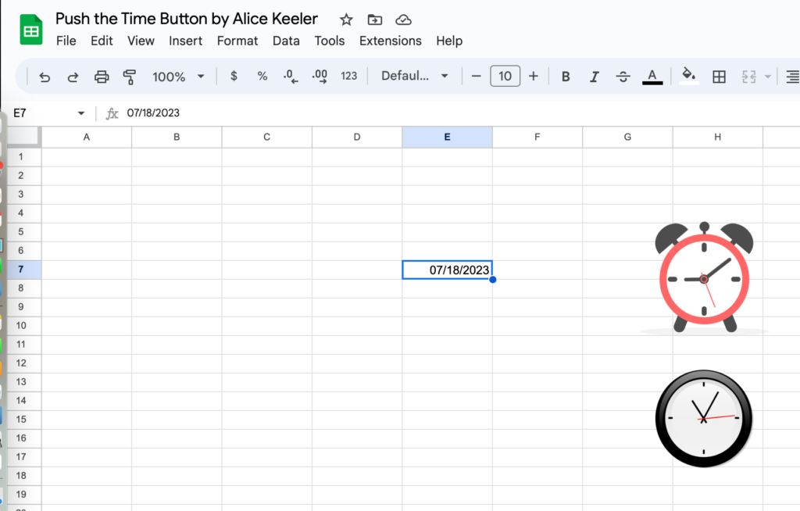Click the undo arrow icon

point(45,77)
